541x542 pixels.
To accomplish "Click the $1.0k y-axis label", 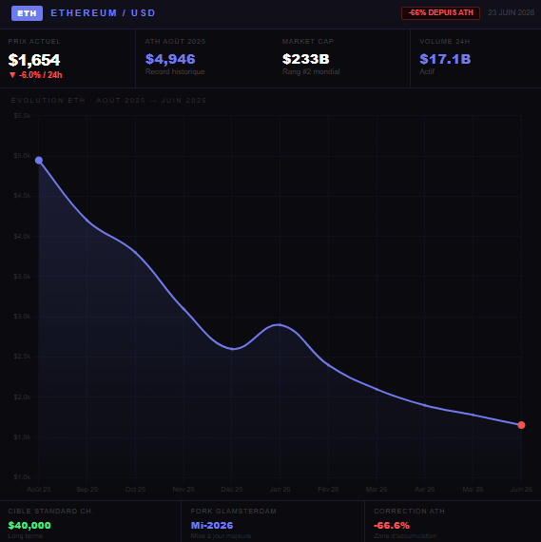I will pyautogui.click(x=22, y=477).
